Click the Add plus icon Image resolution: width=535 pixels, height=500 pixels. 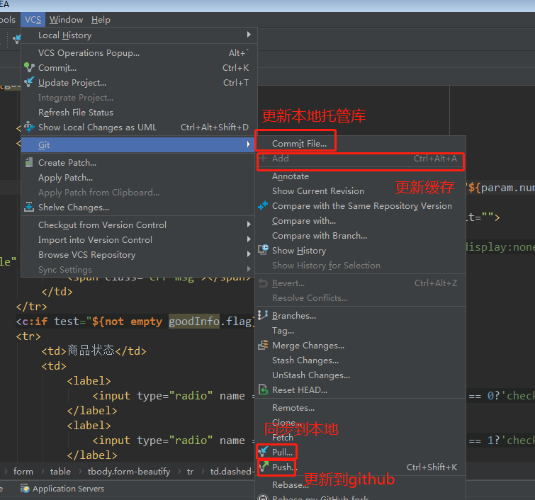click(263, 158)
